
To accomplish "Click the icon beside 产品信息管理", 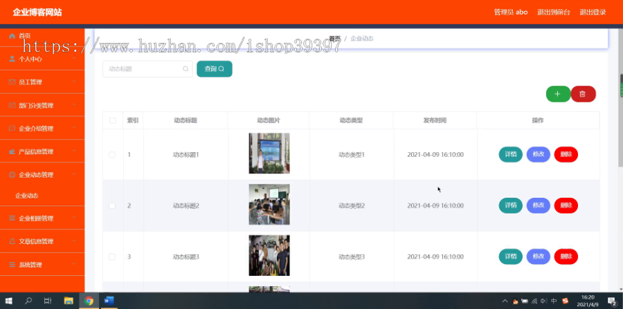I will coord(12,151).
